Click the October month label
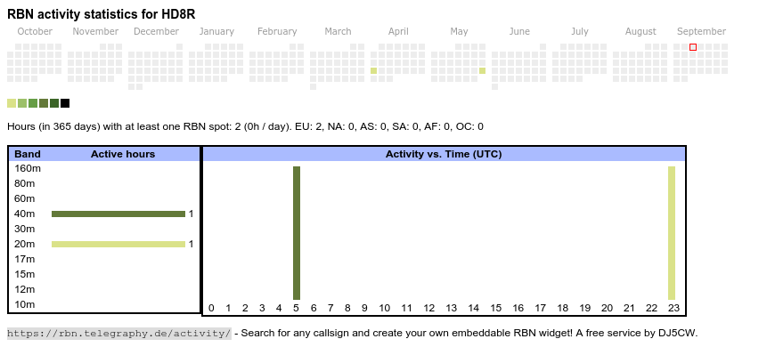The image size is (775, 347). [x=35, y=32]
